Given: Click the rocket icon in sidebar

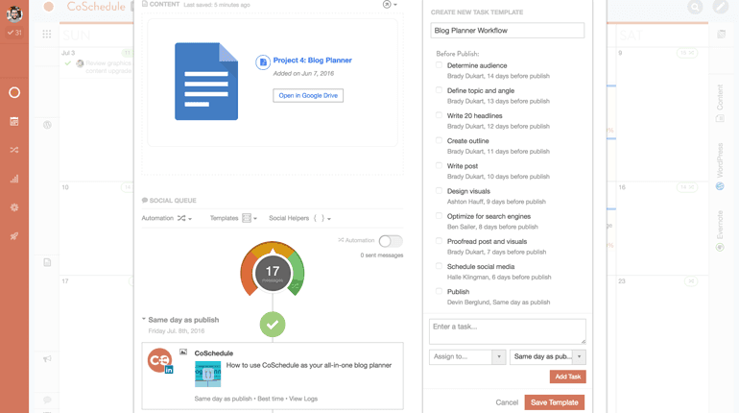Looking at the screenshot, I should 14,236.
